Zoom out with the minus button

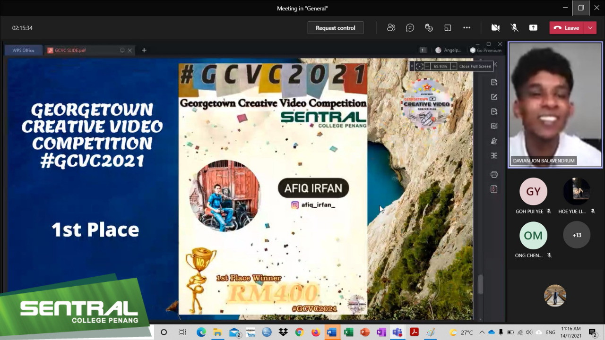tap(427, 66)
